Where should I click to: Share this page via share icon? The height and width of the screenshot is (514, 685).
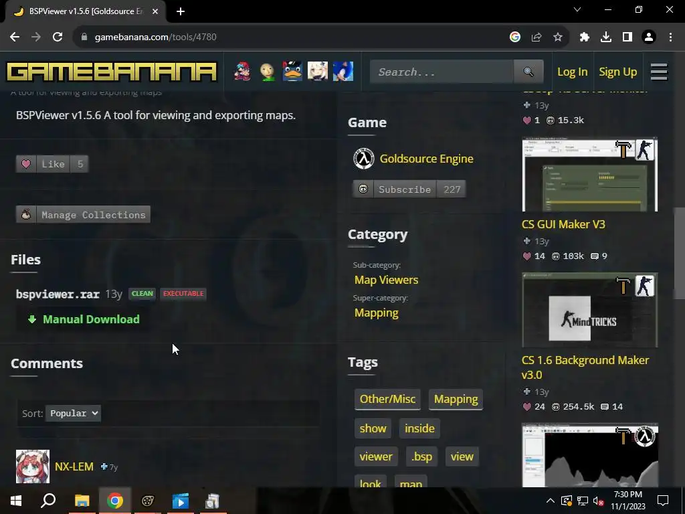click(536, 37)
